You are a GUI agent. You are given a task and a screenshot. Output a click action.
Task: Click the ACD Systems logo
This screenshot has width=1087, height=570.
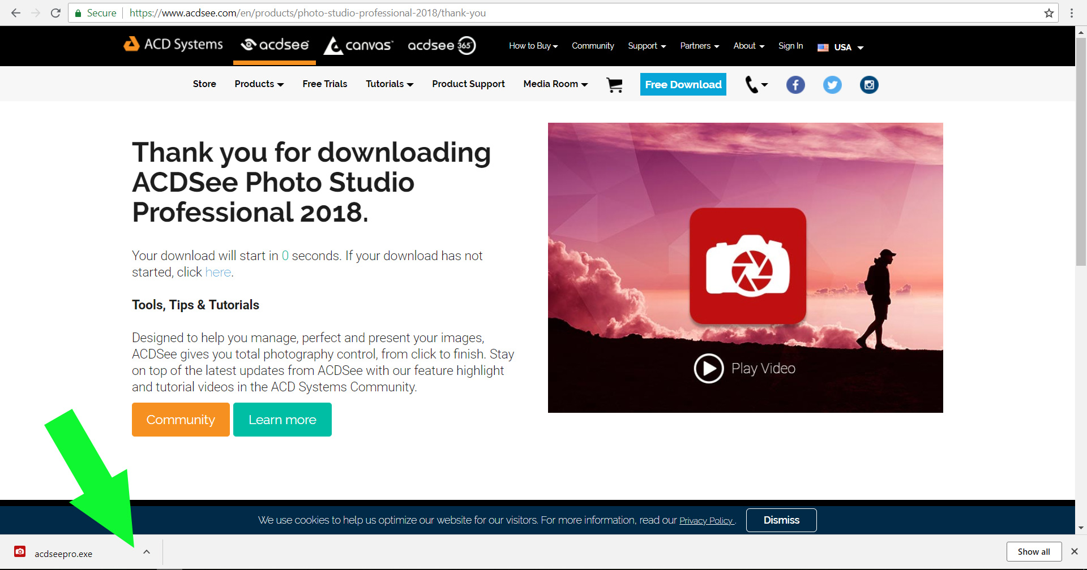point(173,44)
